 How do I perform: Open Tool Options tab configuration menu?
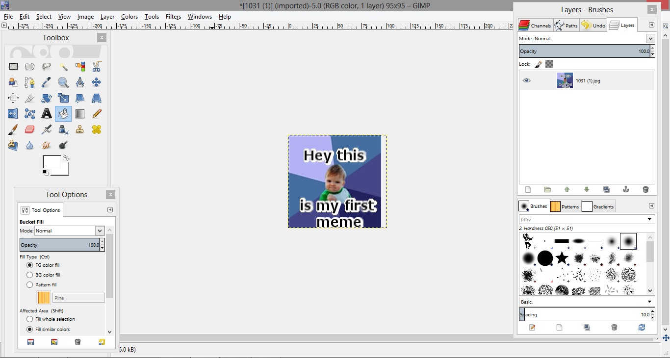tap(110, 210)
